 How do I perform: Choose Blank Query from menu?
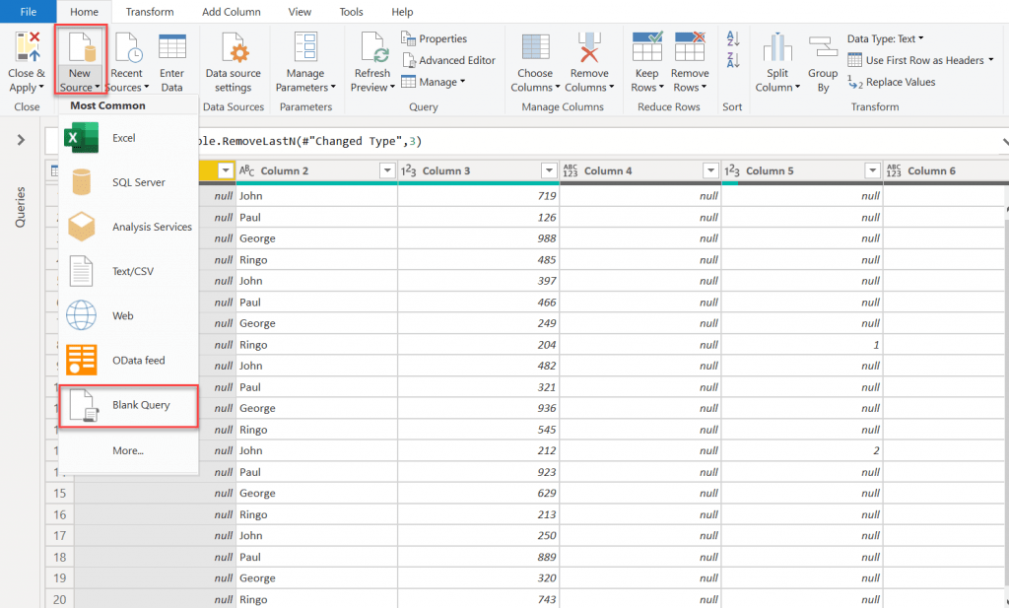click(x=127, y=405)
